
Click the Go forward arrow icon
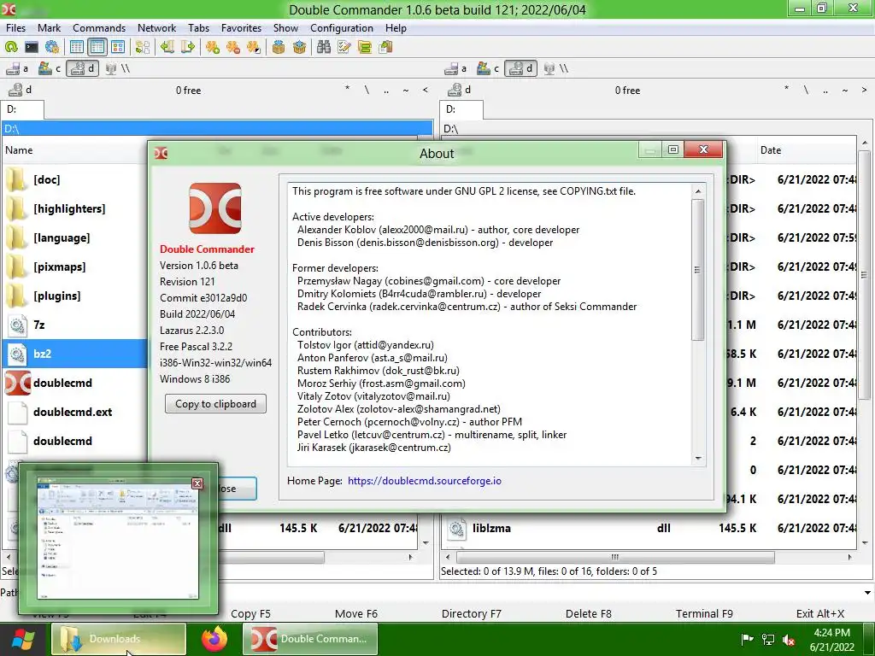point(188,48)
